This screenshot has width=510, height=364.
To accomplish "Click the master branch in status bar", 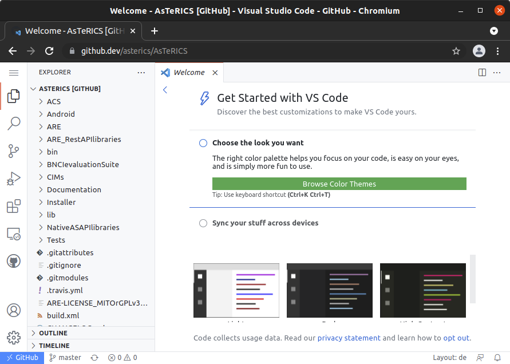I will pyautogui.click(x=65, y=358).
